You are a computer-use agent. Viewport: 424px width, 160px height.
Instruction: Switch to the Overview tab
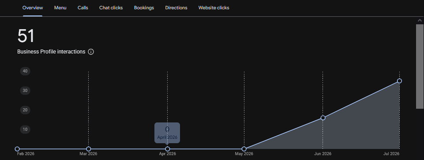click(x=33, y=8)
